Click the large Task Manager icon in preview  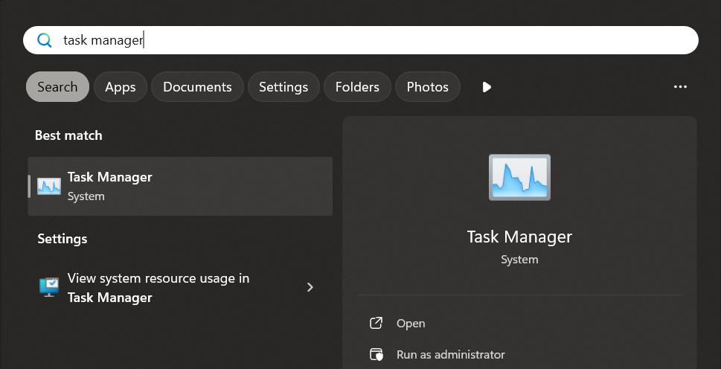[x=519, y=178]
